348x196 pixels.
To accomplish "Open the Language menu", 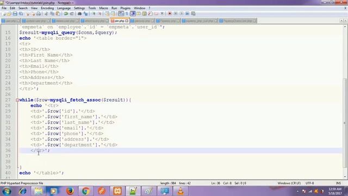I will click(64, 8).
